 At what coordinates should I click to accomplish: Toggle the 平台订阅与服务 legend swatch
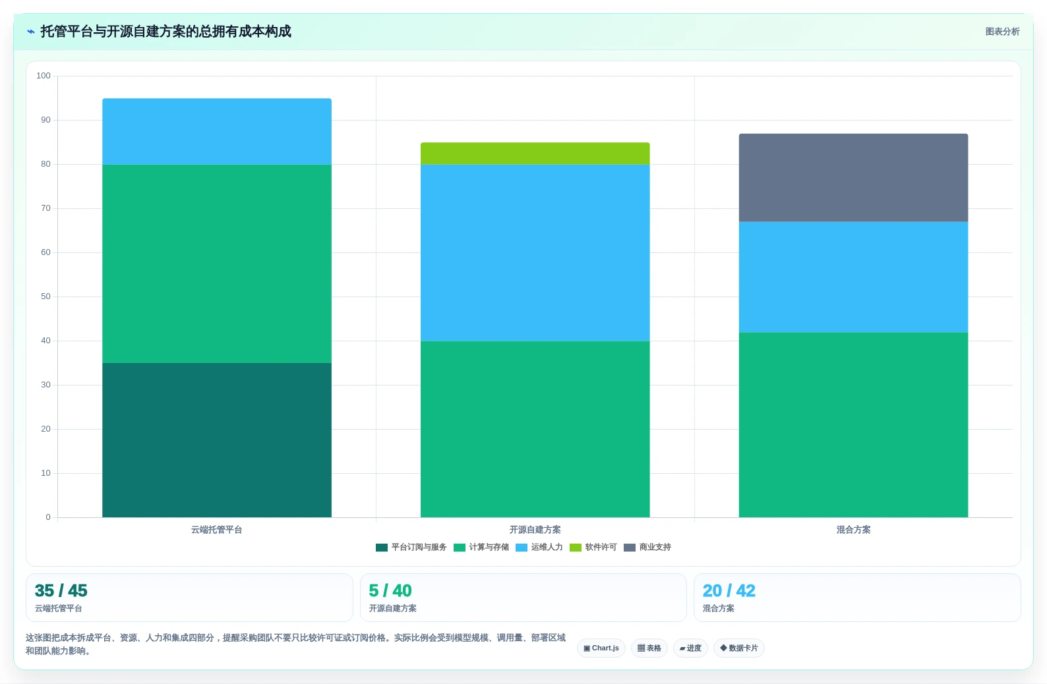pyautogui.click(x=382, y=548)
